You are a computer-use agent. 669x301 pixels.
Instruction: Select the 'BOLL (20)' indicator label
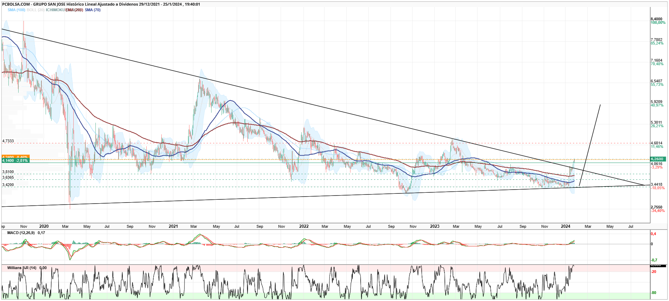[35, 10]
